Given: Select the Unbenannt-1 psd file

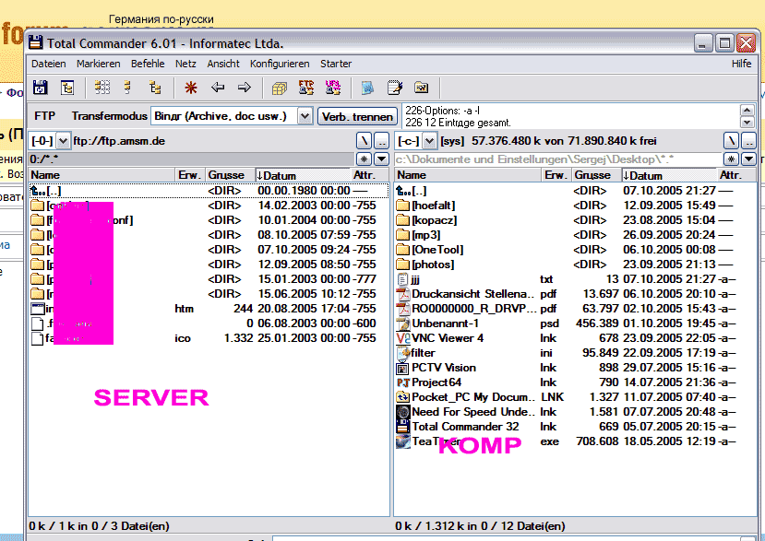Looking at the screenshot, I should [x=566, y=323].
